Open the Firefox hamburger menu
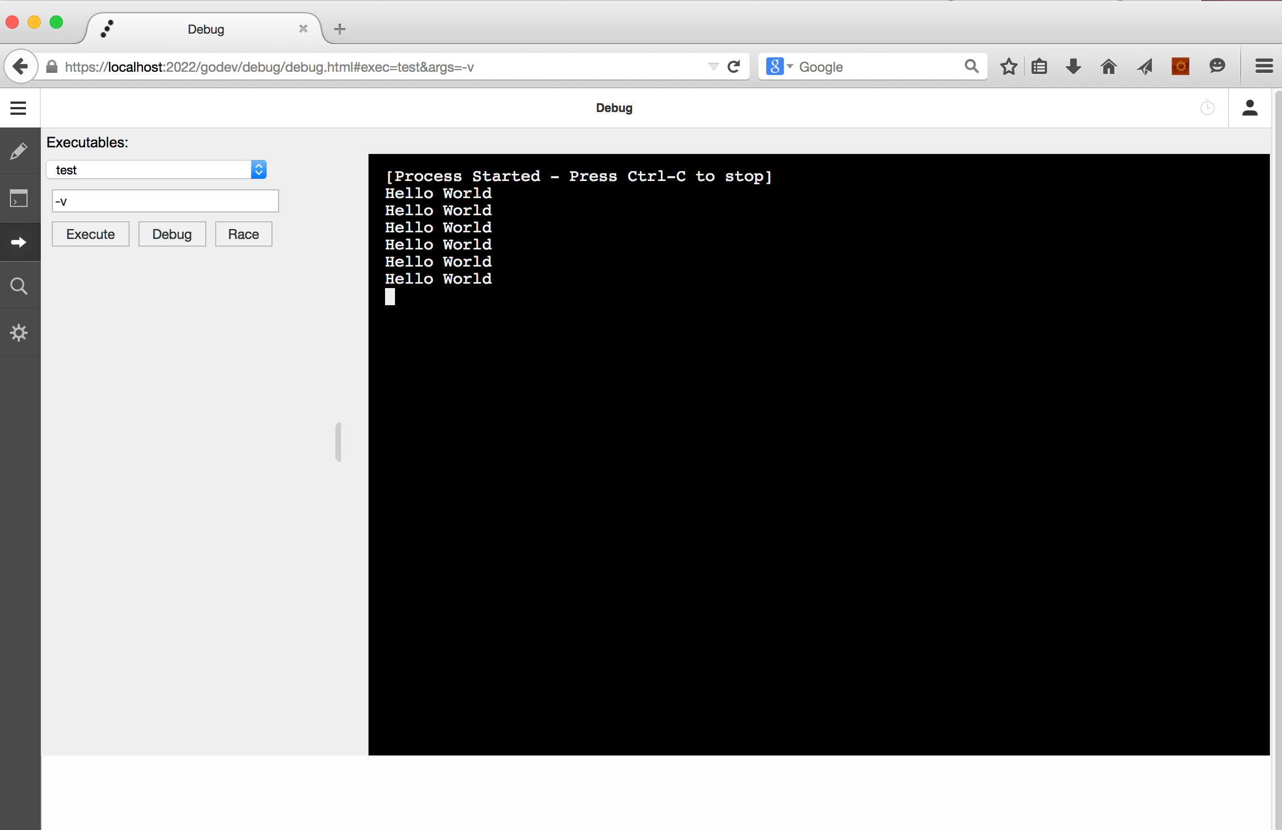 (1264, 67)
